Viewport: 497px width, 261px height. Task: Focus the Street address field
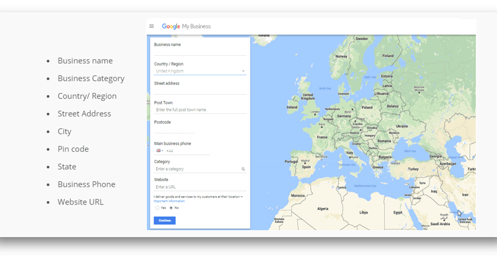(x=200, y=91)
